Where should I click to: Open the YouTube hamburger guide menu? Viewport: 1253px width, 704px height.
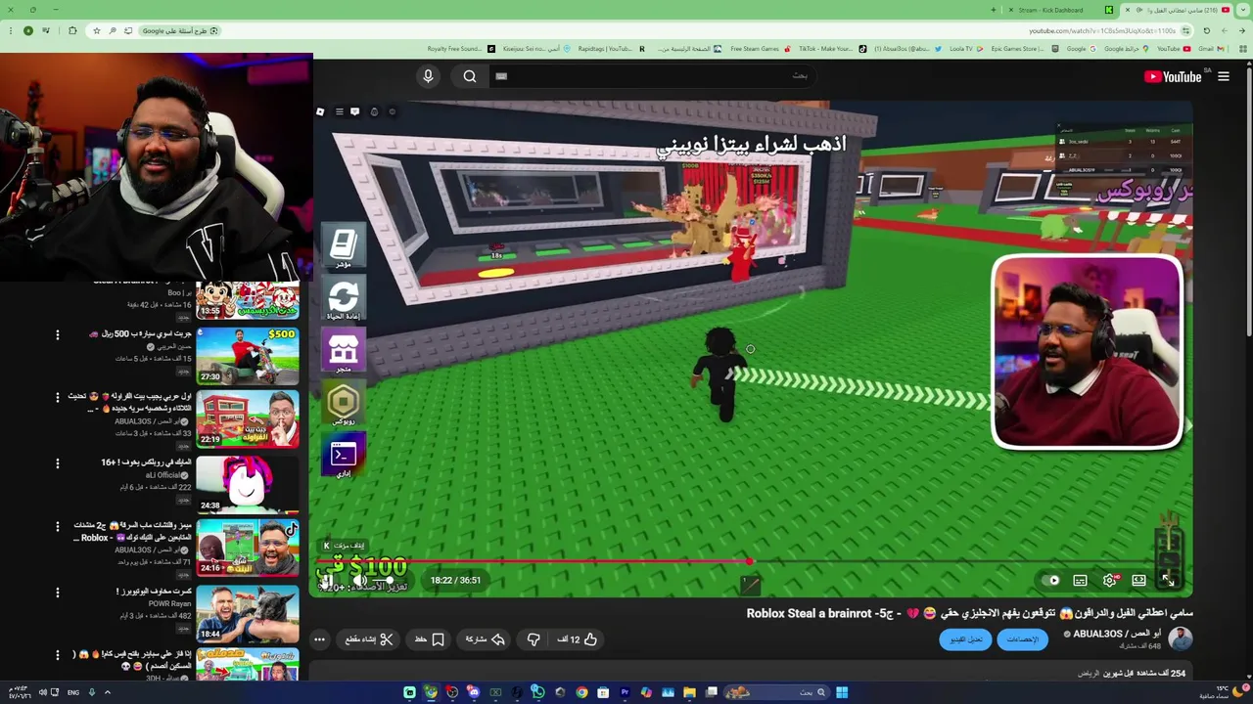[1223, 76]
